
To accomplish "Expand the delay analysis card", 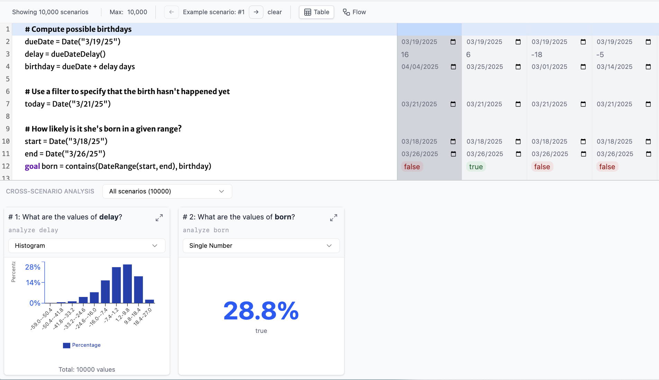I will 159,218.
